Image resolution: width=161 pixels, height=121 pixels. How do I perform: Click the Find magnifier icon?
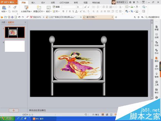144,7
